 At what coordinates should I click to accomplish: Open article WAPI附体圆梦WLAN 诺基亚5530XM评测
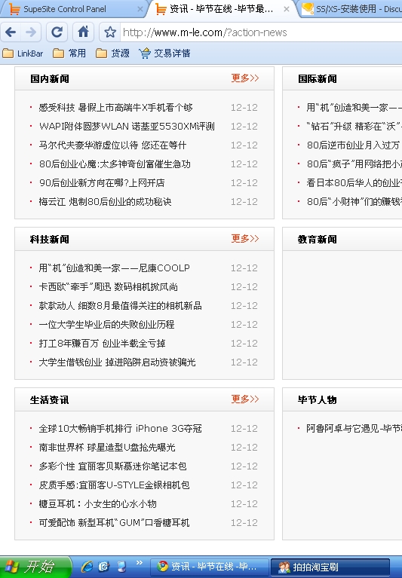pyautogui.click(x=127, y=127)
